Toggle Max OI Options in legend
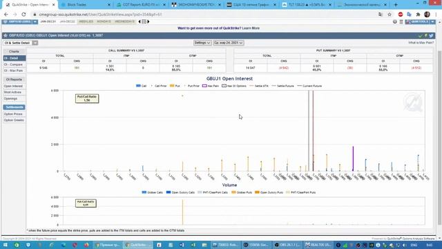 pyautogui.click(x=234, y=86)
